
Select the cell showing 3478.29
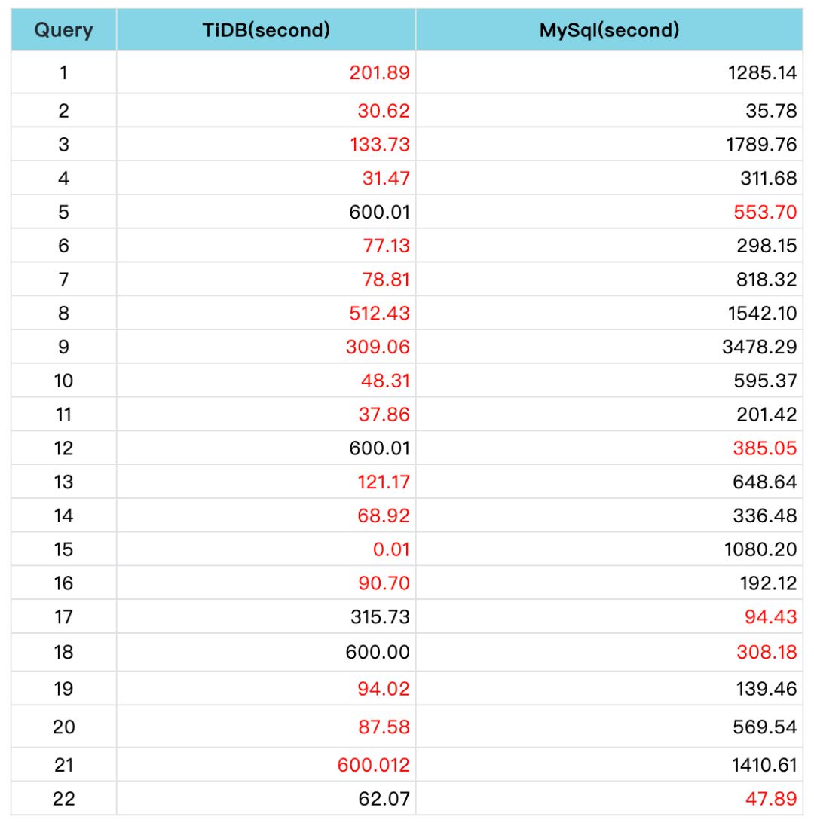tap(761, 347)
